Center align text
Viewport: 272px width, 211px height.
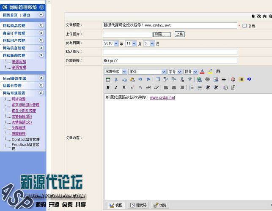point(174,87)
